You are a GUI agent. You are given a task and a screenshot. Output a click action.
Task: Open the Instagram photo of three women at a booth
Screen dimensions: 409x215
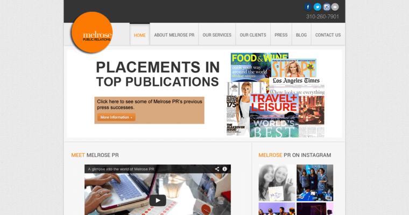tap(315, 183)
